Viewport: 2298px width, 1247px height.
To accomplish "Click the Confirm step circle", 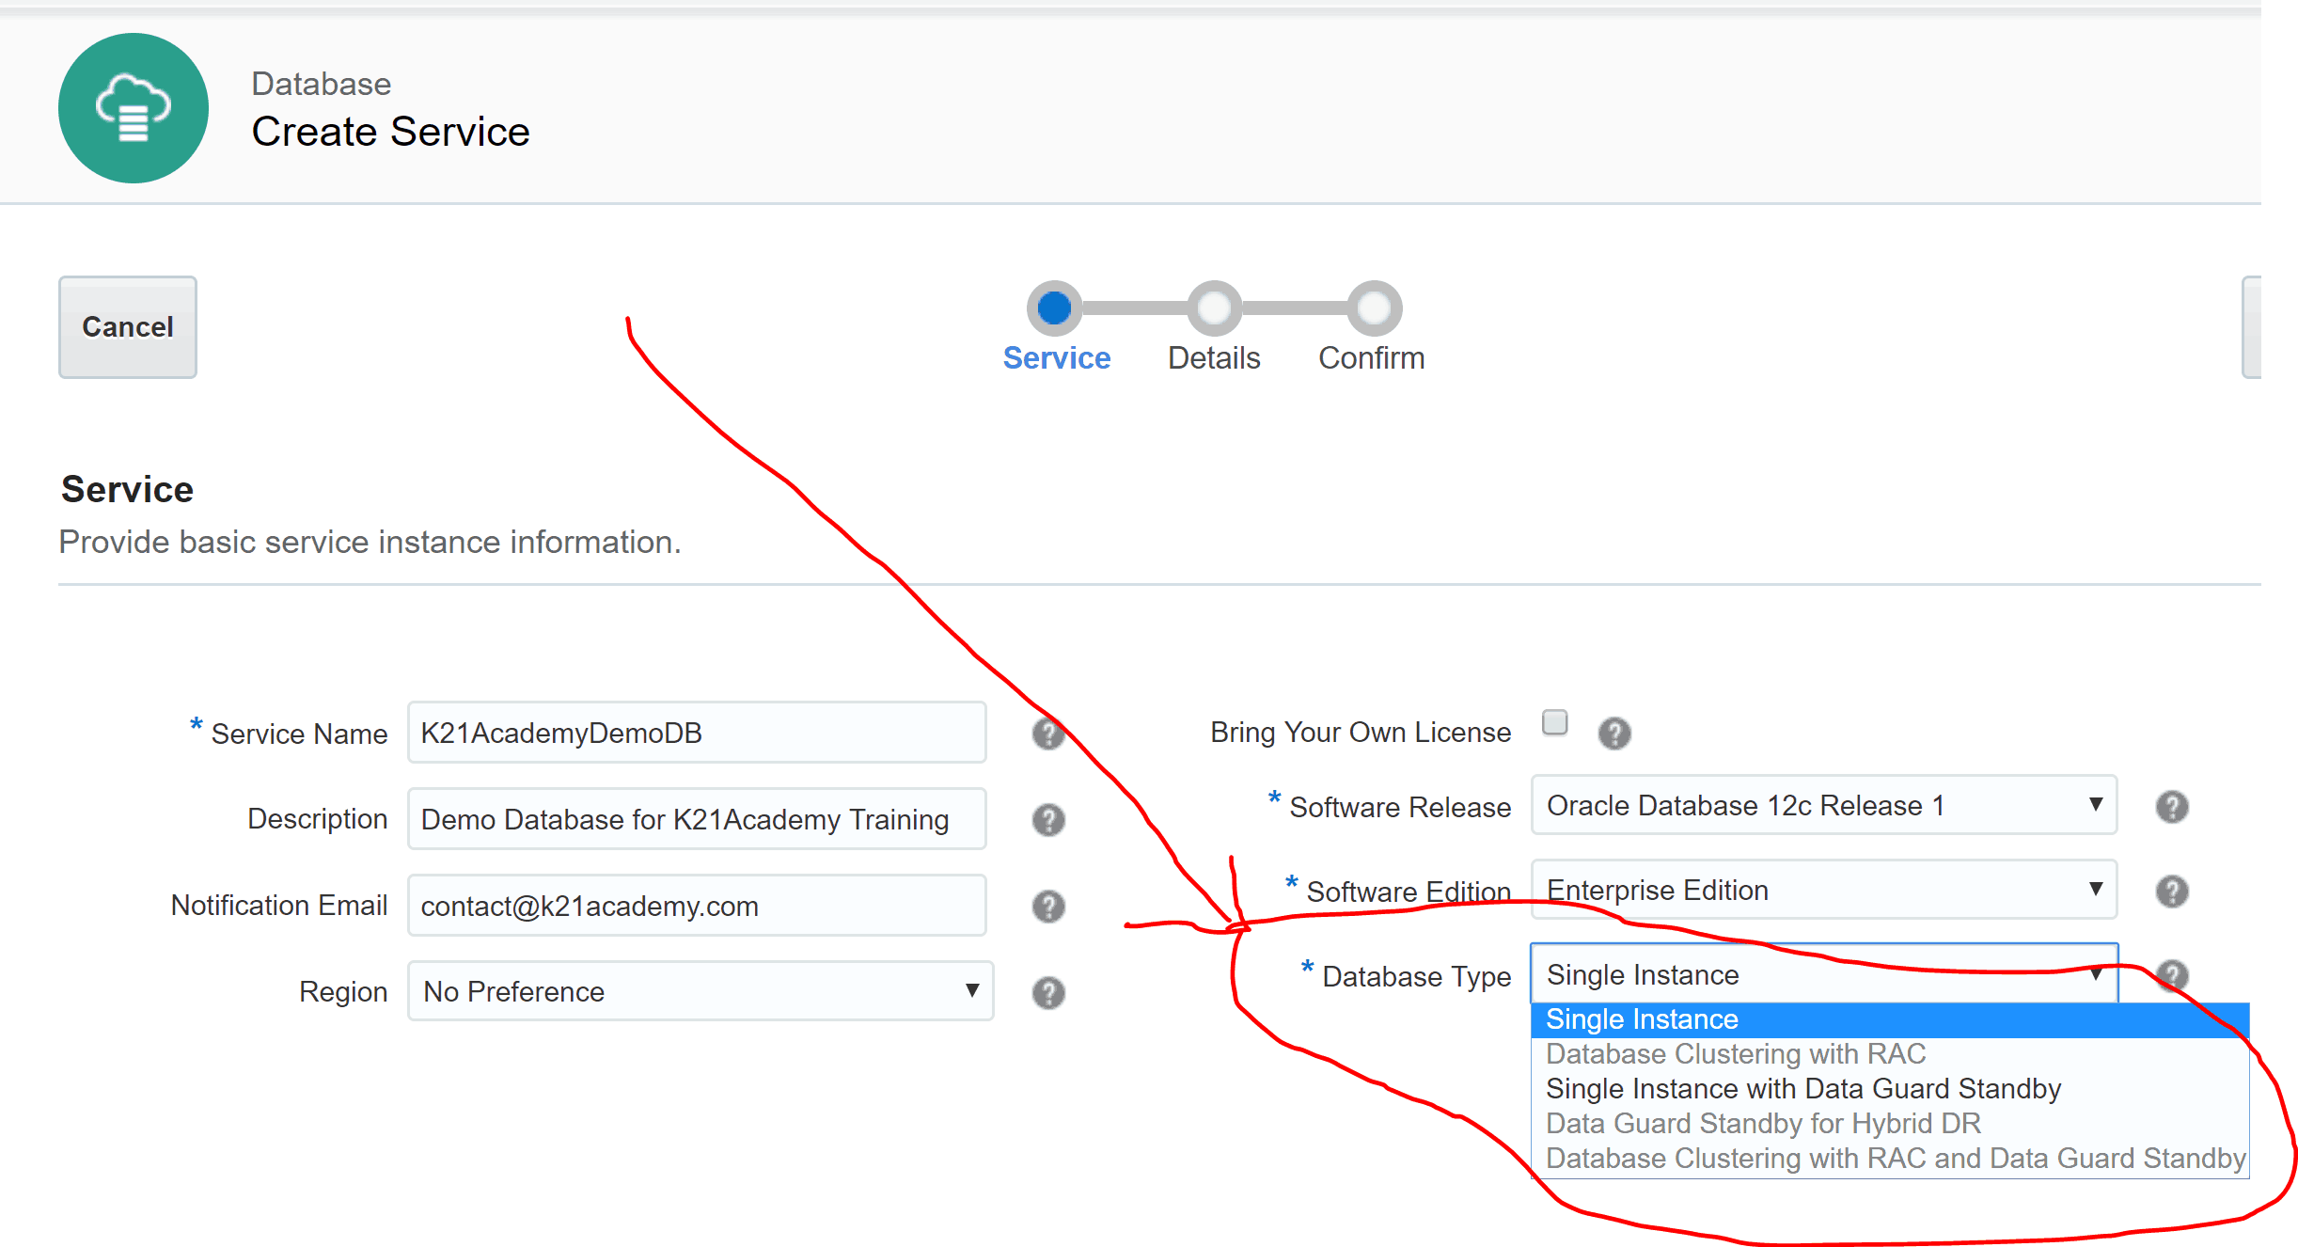I will click(x=1372, y=307).
